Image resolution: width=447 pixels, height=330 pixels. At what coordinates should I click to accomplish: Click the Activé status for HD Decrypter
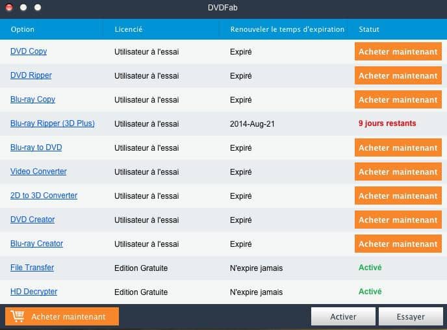point(370,291)
